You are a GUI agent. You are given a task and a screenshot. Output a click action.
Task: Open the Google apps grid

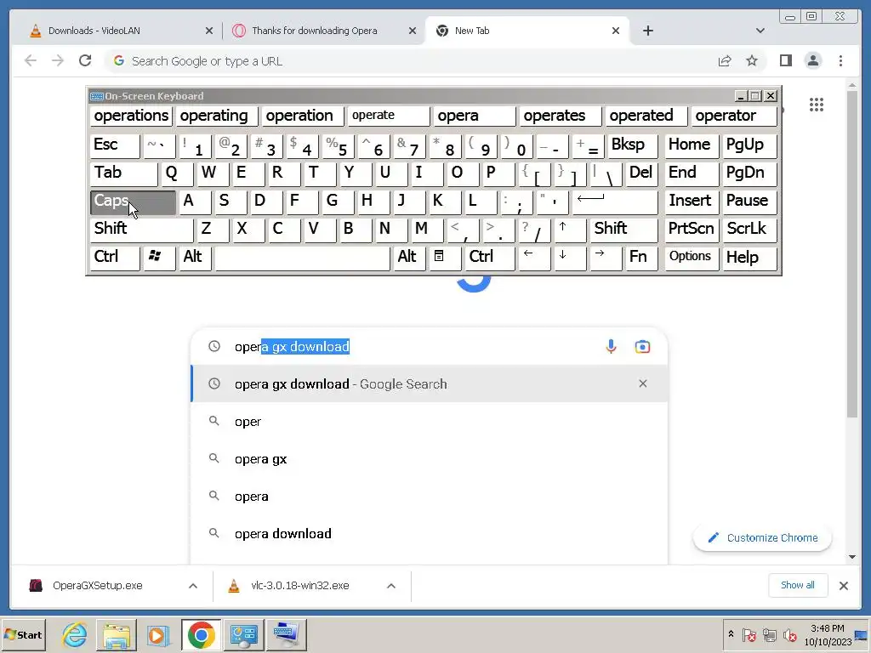click(x=816, y=105)
